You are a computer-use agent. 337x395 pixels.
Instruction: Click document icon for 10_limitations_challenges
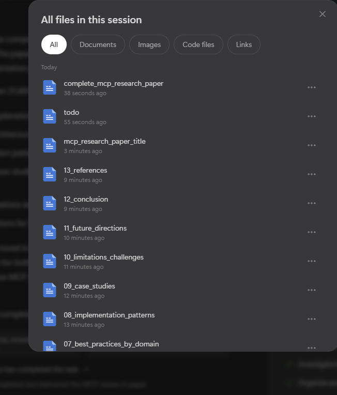(x=50, y=261)
